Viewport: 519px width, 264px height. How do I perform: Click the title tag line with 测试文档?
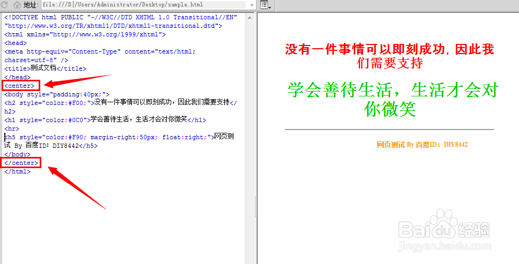click(x=45, y=69)
